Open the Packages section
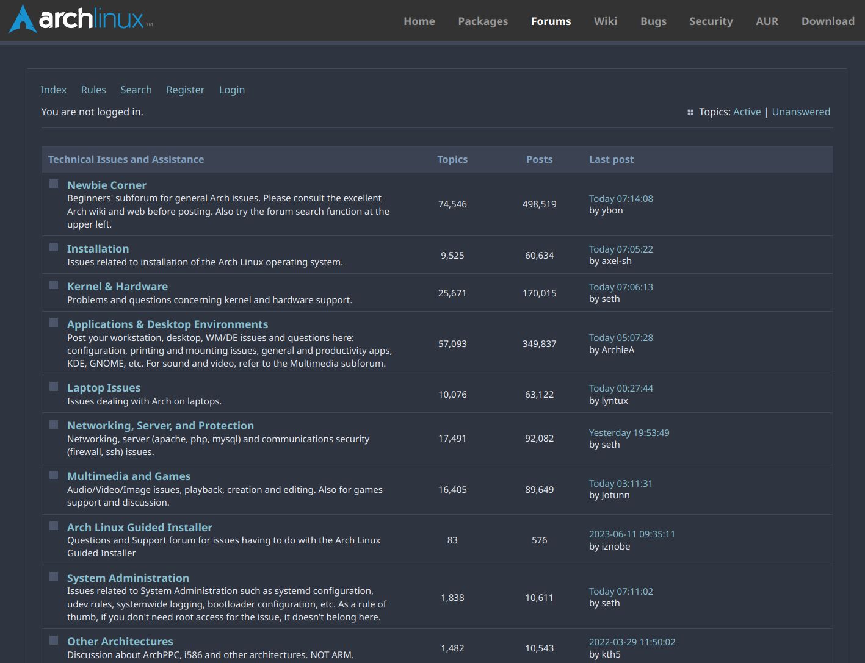The image size is (865, 663). pos(483,21)
